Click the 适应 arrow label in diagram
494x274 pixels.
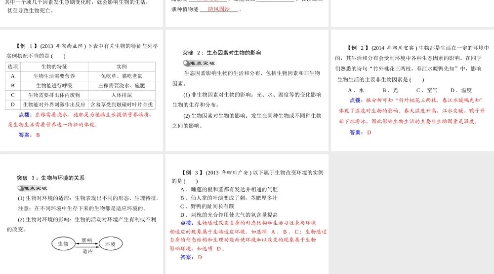click(87, 251)
